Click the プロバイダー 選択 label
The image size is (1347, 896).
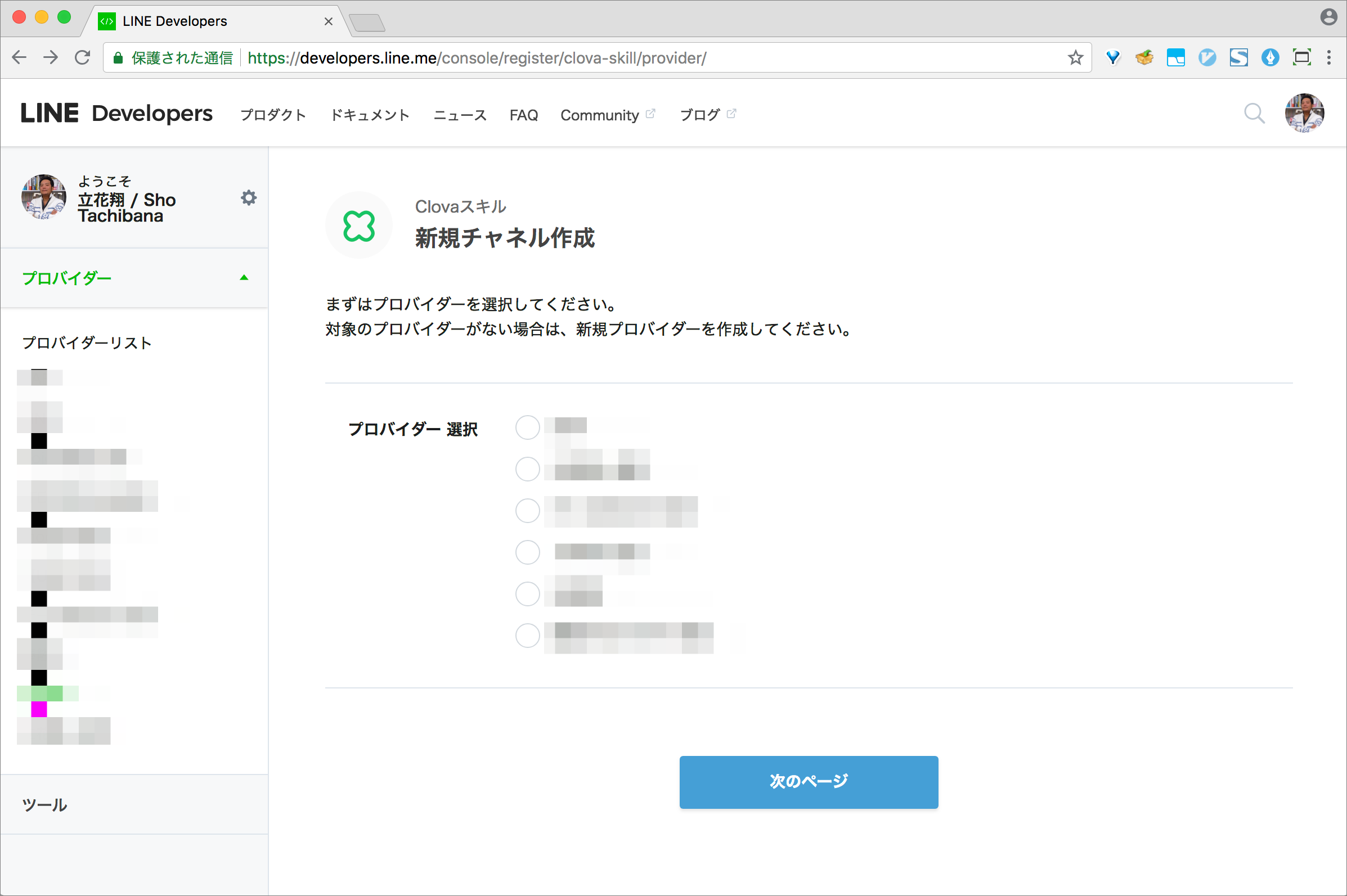point(412,429)
